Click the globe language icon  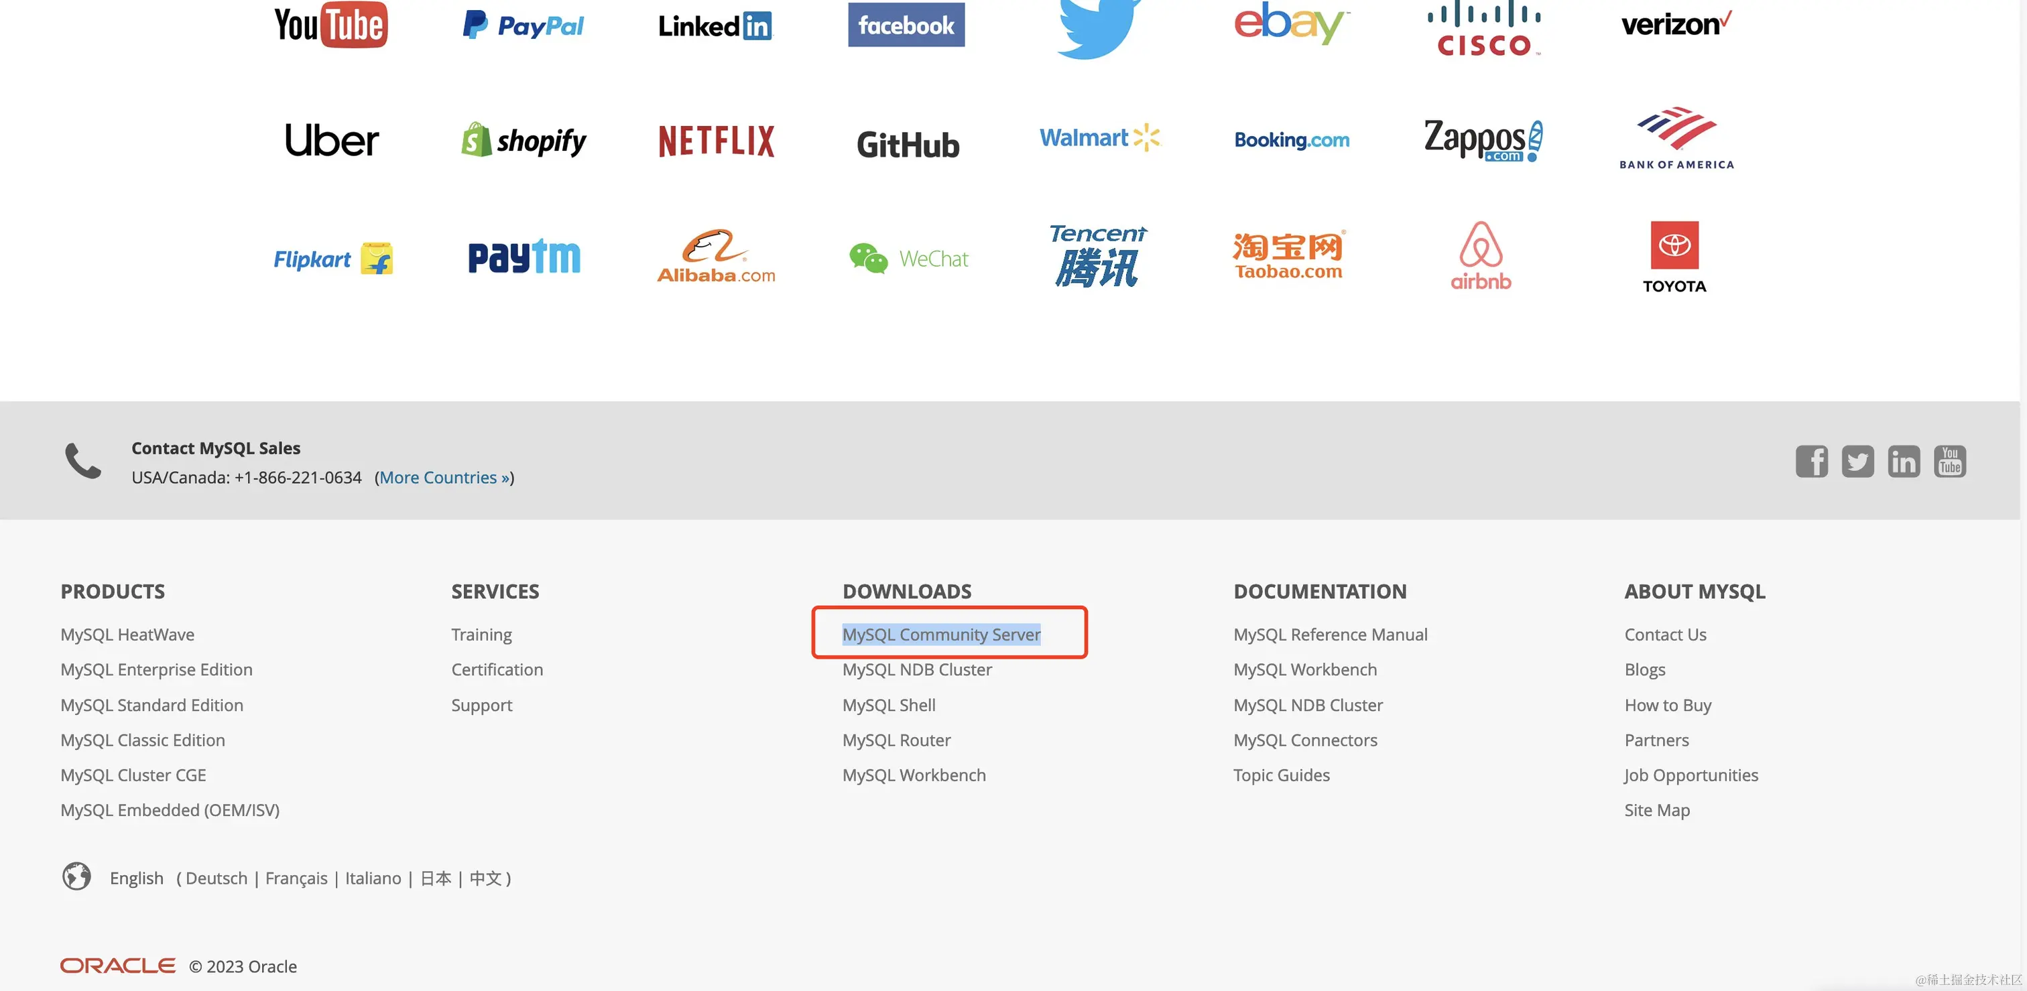point(76,876)
